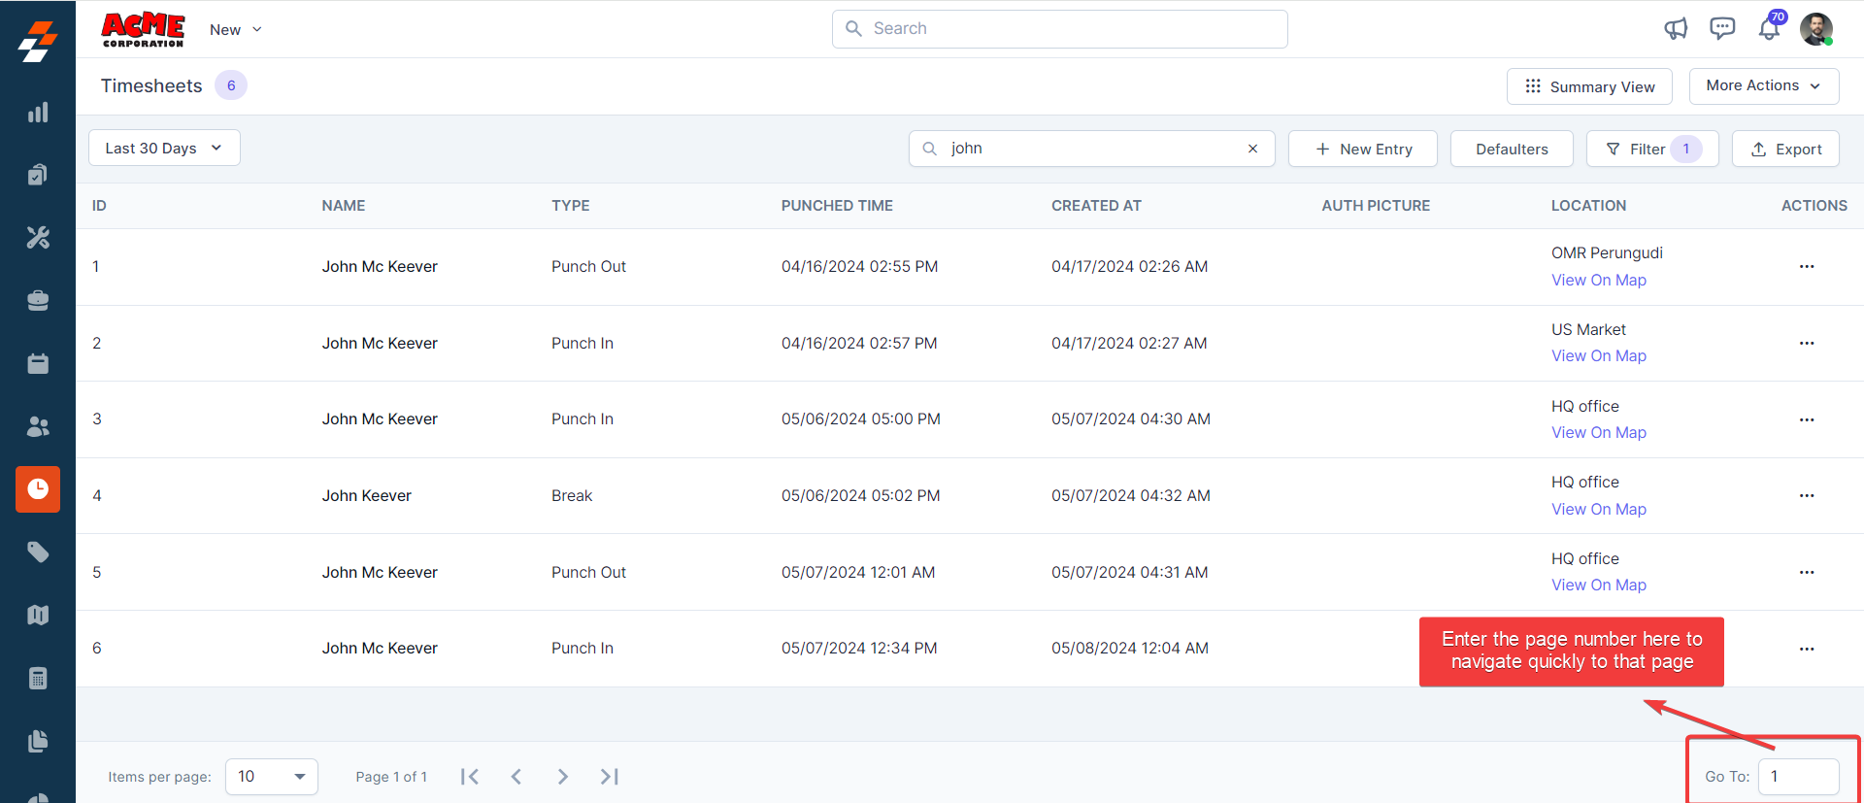The image size is (1864, 803).
Task: Switch to Summary View
Action: (x=1589, y=86)
